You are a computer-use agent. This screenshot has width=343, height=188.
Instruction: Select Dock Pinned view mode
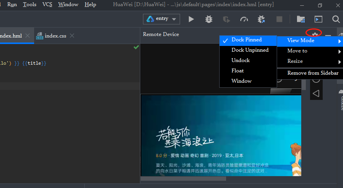[x=248, y=41]
